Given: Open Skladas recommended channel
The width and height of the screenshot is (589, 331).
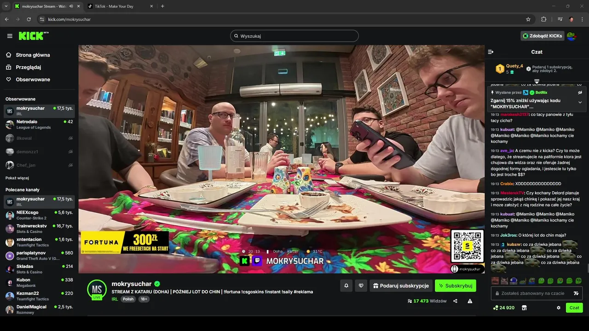Looking at the screenshot, I should click(x=39, y=269).
